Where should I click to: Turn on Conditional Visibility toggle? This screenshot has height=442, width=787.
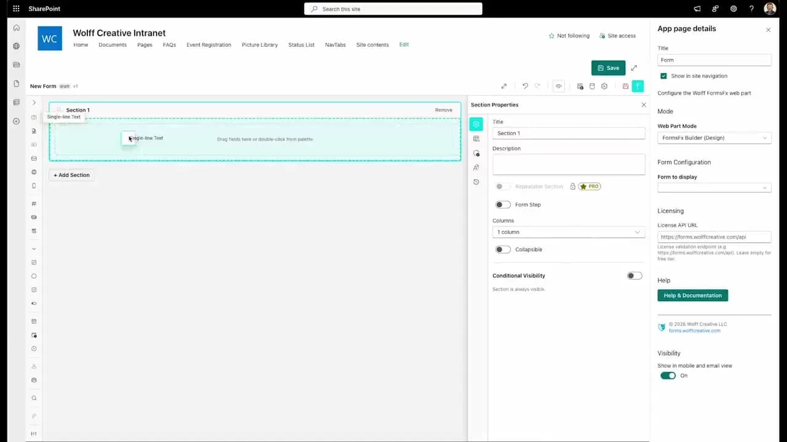(635, 276)
